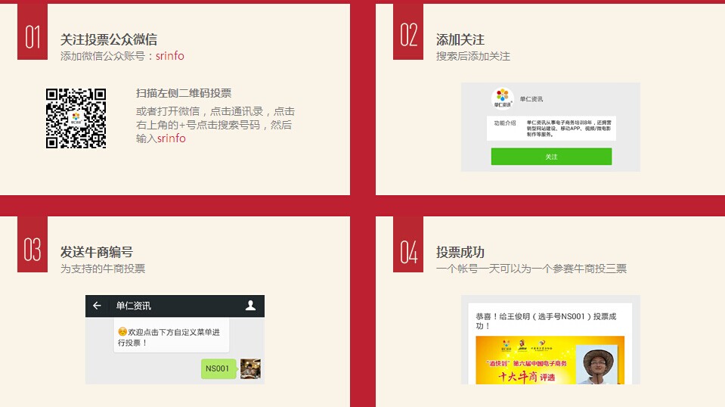Screen dimensions: 725x407
Task: Click the step 03 red badge
Action: pyautogui.click(x=33, y=244)
